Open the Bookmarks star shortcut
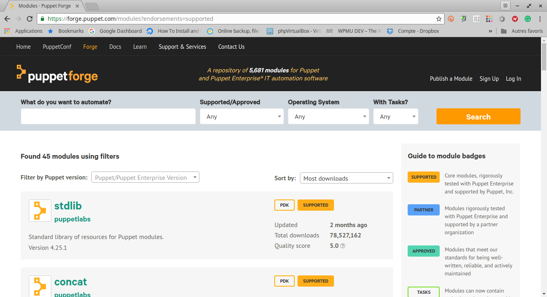Viewport: 547px width, 297px height. (x=66, y=31)
